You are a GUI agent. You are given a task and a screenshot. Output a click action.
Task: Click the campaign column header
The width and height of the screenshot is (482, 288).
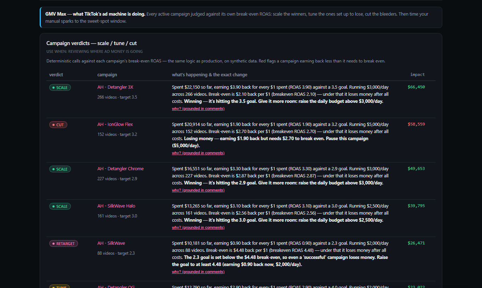coord(107,74)
